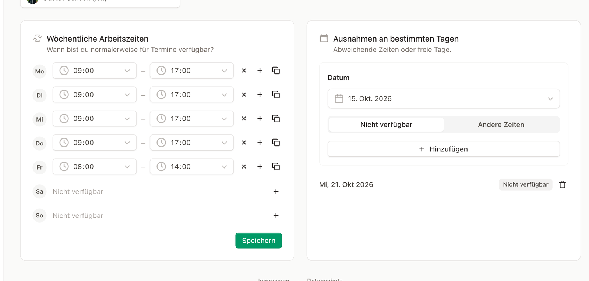
Task: Add a time slot for Tuesday (Di)
Action: (x=260, y=95)
